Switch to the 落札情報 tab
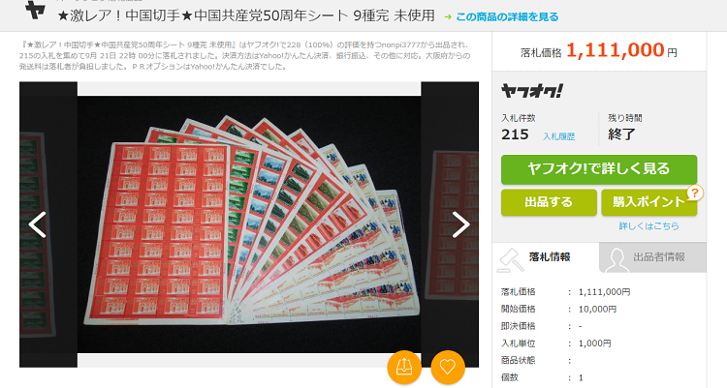 point(546,257)
